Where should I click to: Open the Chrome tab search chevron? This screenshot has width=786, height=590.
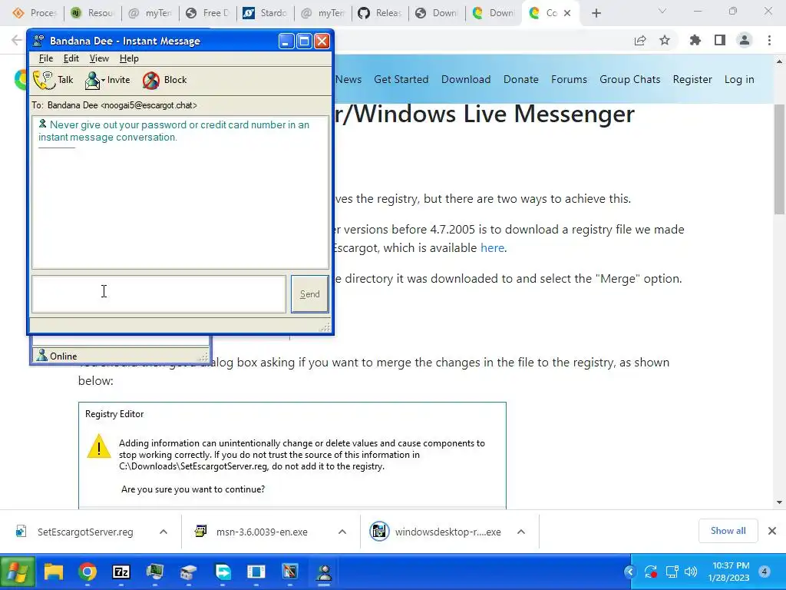point(662,11)
